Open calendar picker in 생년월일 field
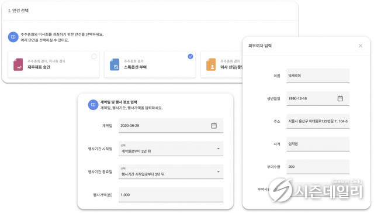 coord(340,98)
